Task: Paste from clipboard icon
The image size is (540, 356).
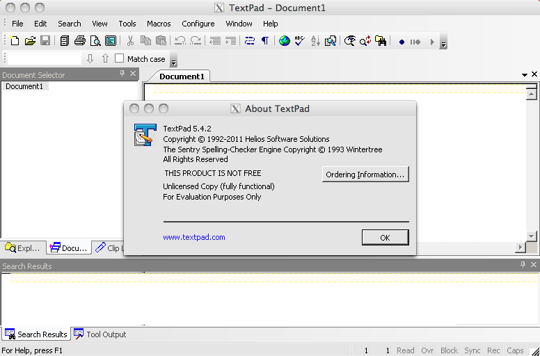Action: tap(161, 40)
